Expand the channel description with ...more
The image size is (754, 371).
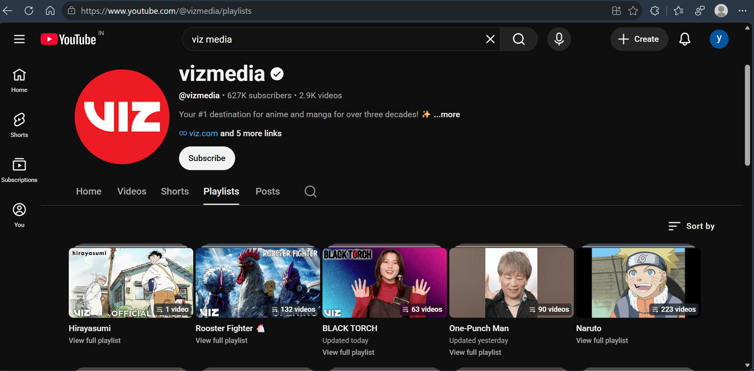(447, 114)
